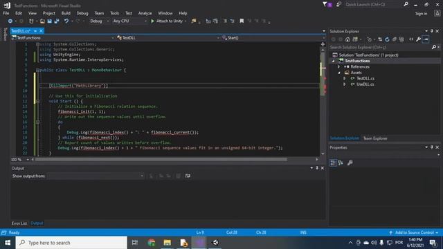Click Categorized view icon in Properties panel
This screenshot has height=249, width=443.
coord(333,163)
